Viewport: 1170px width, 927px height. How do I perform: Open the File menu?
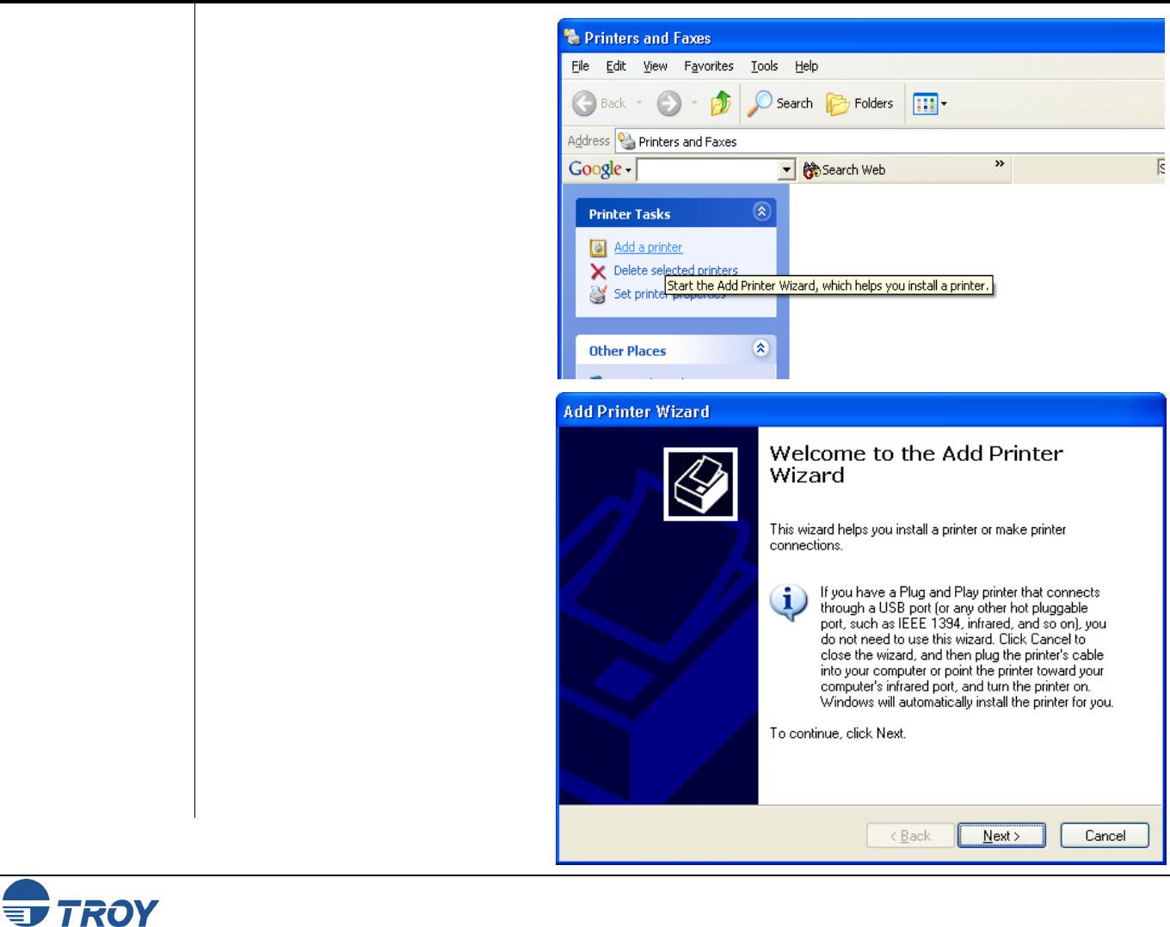tap(581, 66)
